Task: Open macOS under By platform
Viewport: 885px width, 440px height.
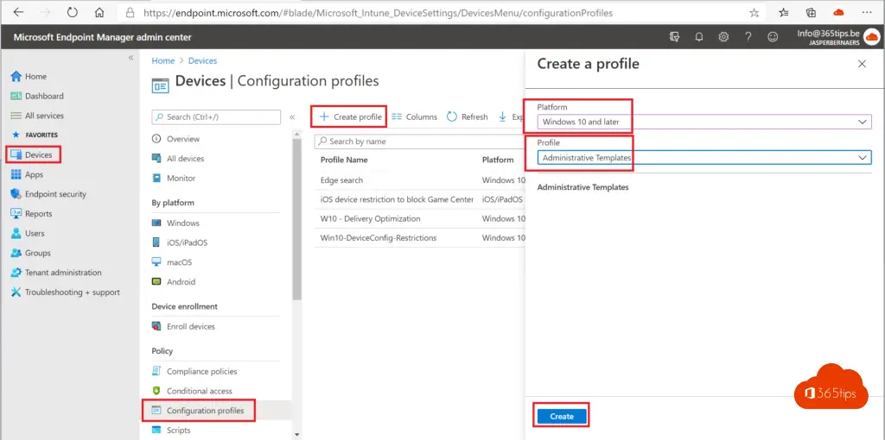Action: click(179, 262)
